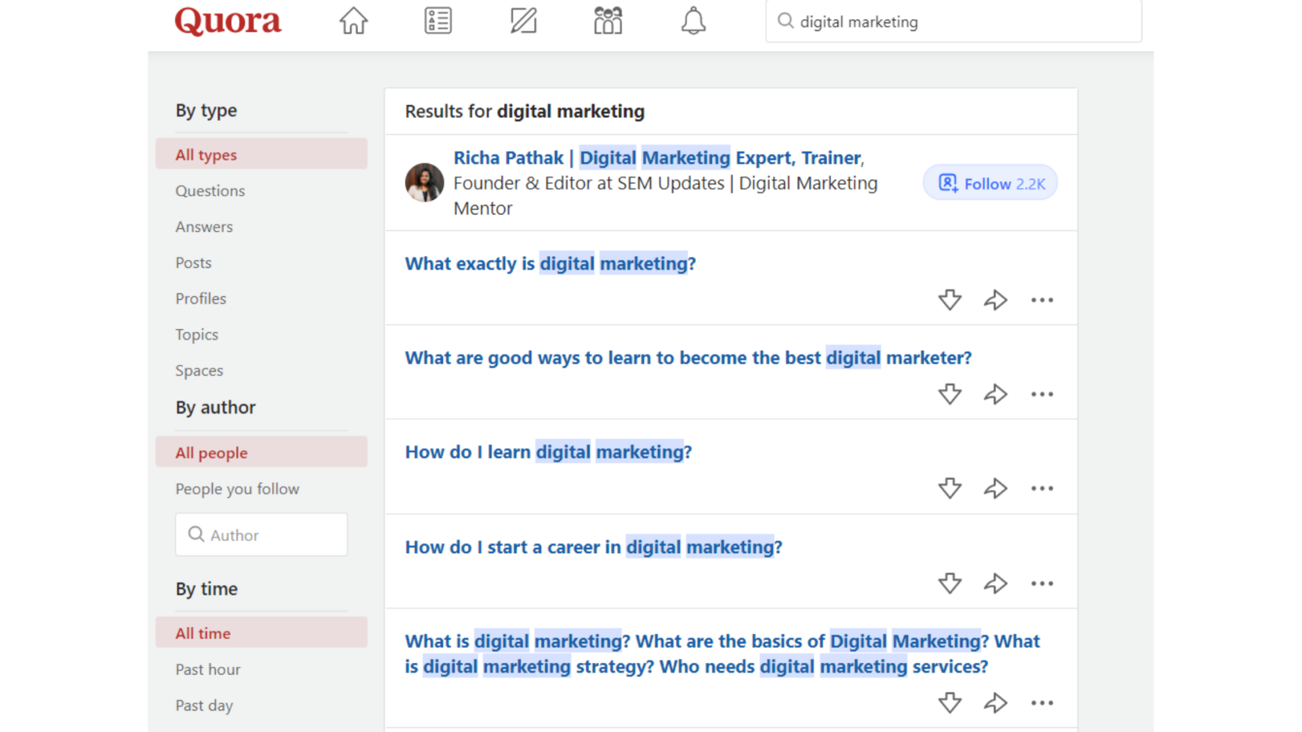Open more options for 'How do I learn digital marketing?'

[x=1042, y=488]
